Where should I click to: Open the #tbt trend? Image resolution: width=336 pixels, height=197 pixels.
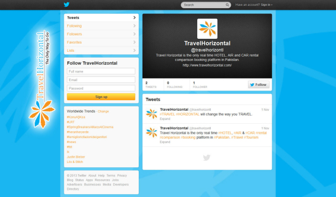70,147
